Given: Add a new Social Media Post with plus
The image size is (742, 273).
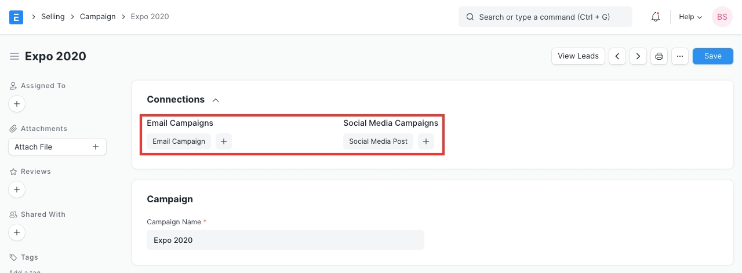Looking at the screenshot, I should pos(426,141).
